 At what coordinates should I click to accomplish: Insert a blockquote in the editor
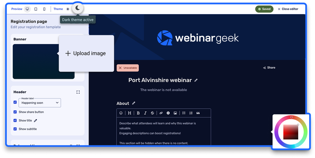(x=198, y=113)
